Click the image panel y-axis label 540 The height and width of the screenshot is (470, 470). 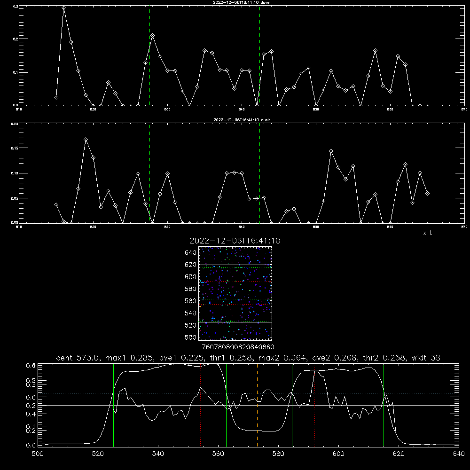point(191,313)
